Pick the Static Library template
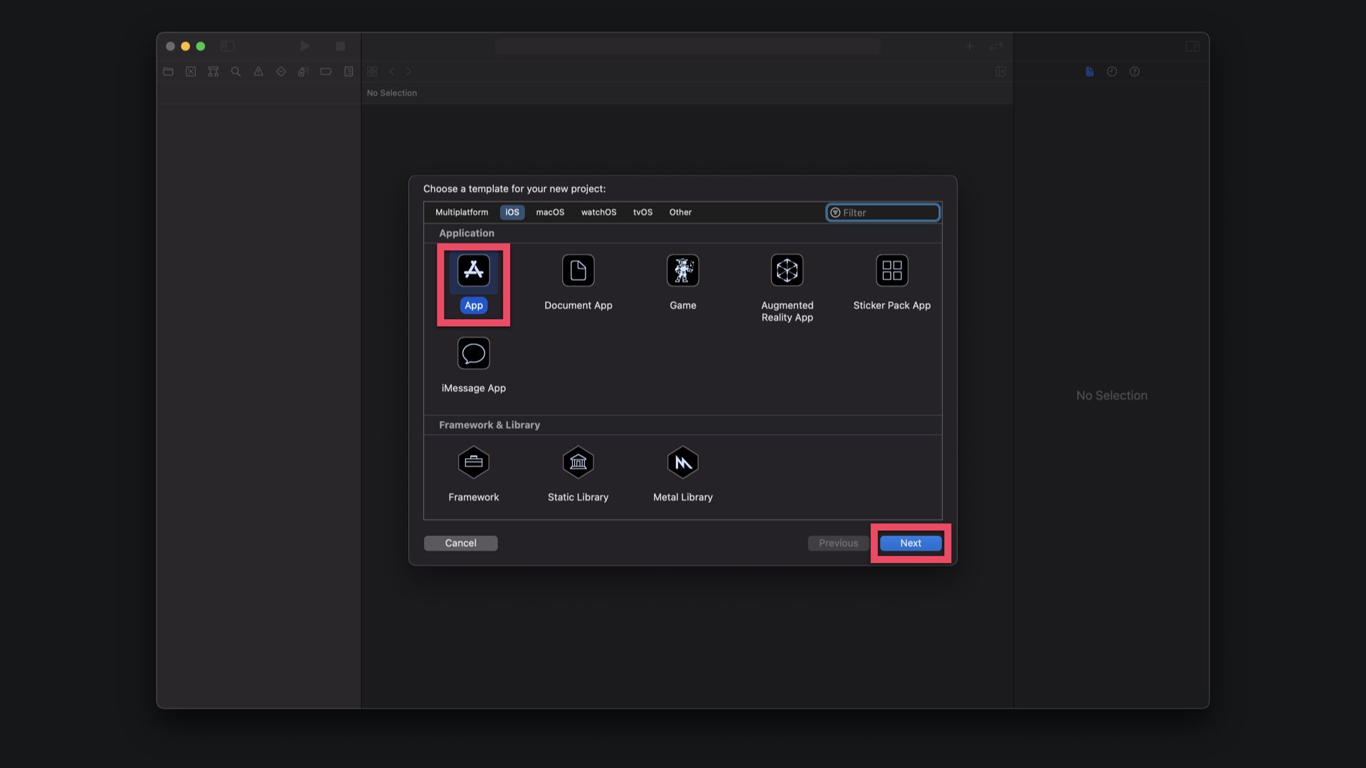This screenshot has width=1366, height=768. pos(578,463)
